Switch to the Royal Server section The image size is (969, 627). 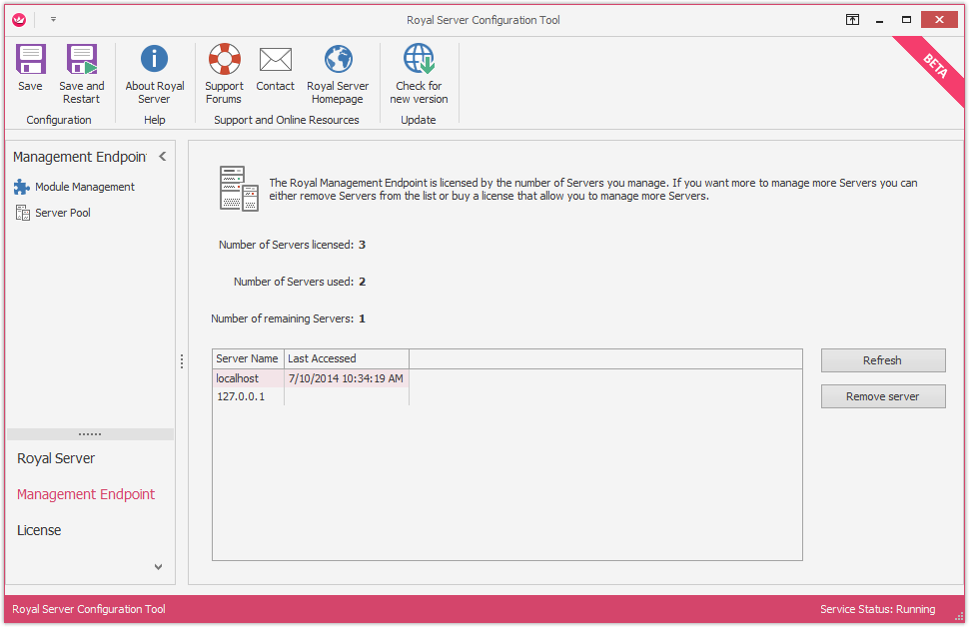(56, 458)
